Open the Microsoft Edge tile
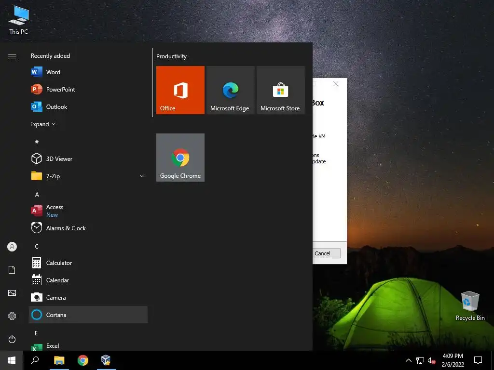The height and width of the screenshot is (370, 494). click(230, 90)
